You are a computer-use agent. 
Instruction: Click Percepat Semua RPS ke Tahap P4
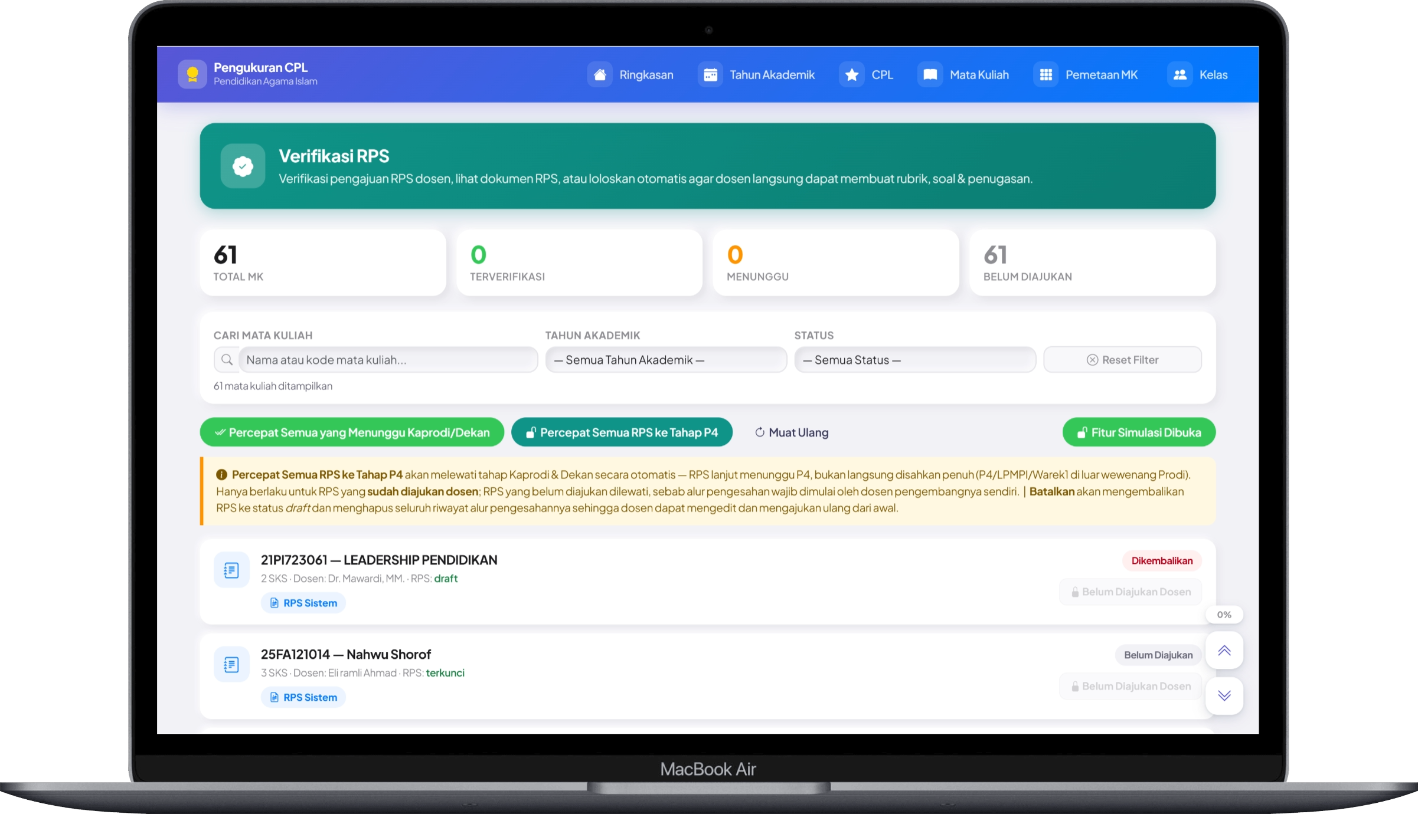point(622,432)
